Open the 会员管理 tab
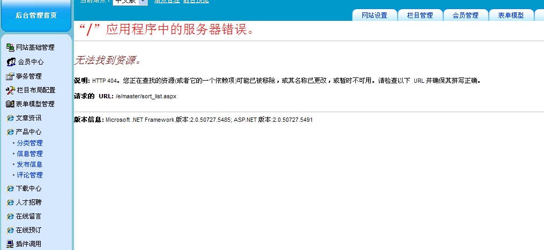The height and width of the screenshot is (250, 544). pos(465,15)
